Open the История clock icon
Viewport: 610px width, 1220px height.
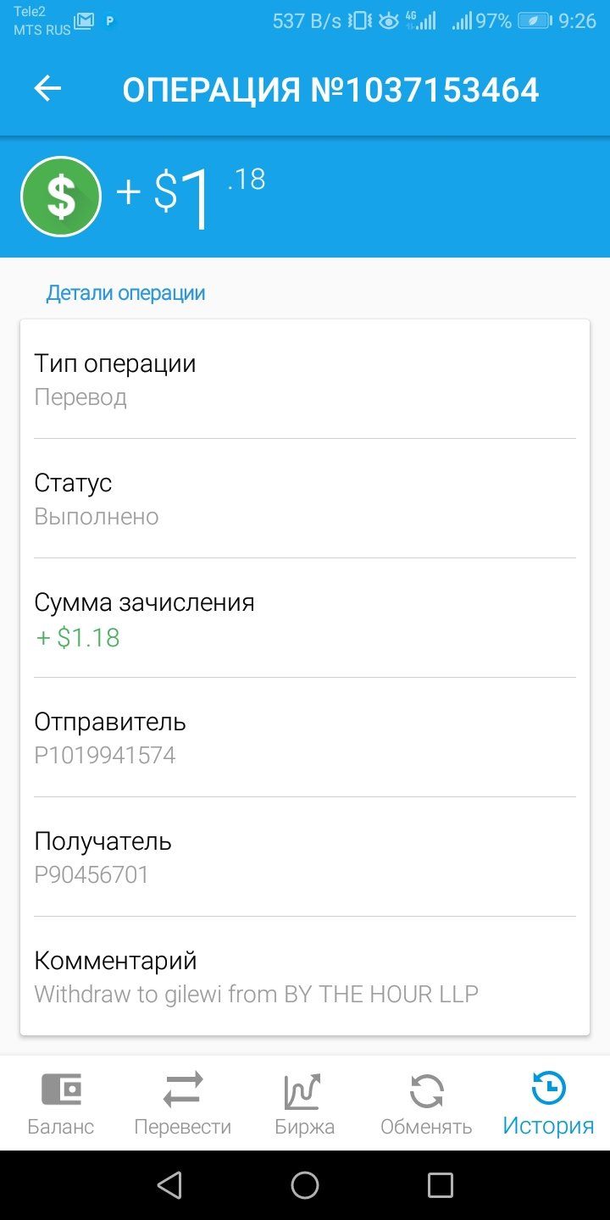click(x=548, y=1089)
